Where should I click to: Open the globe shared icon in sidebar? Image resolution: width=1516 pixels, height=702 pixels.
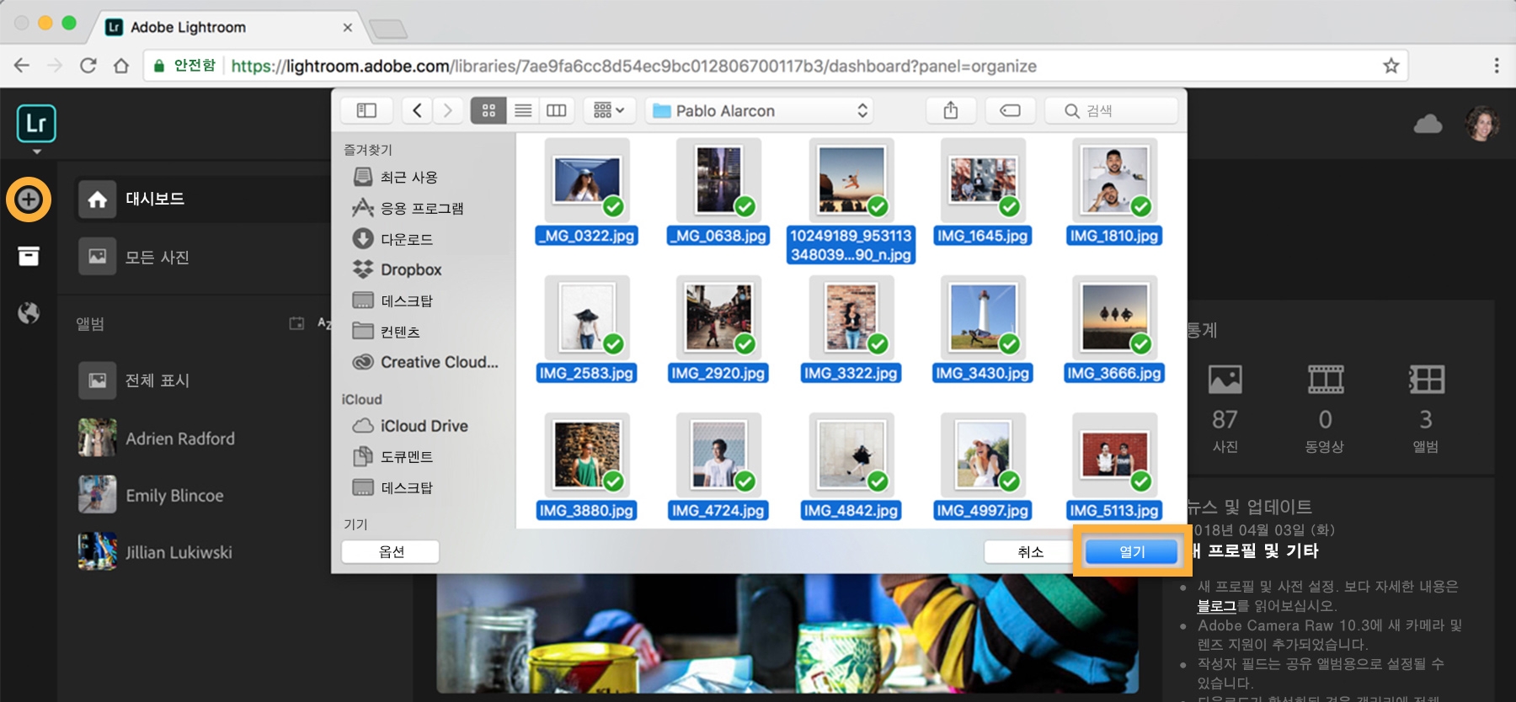pos(29,313)
